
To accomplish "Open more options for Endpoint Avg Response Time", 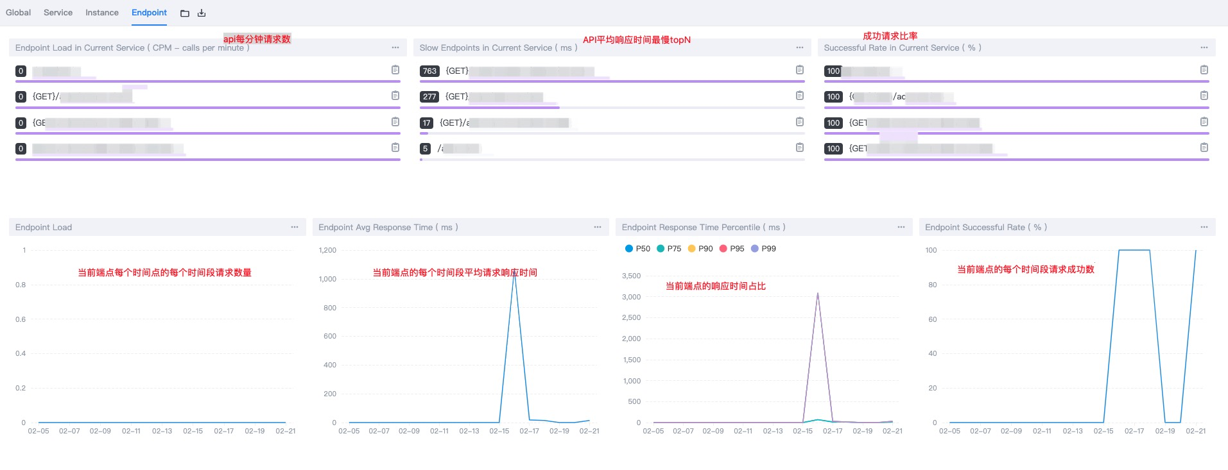I will click(598, 227).
